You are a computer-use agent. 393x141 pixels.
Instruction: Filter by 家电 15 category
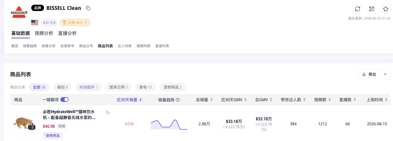[x=145, y=87]
